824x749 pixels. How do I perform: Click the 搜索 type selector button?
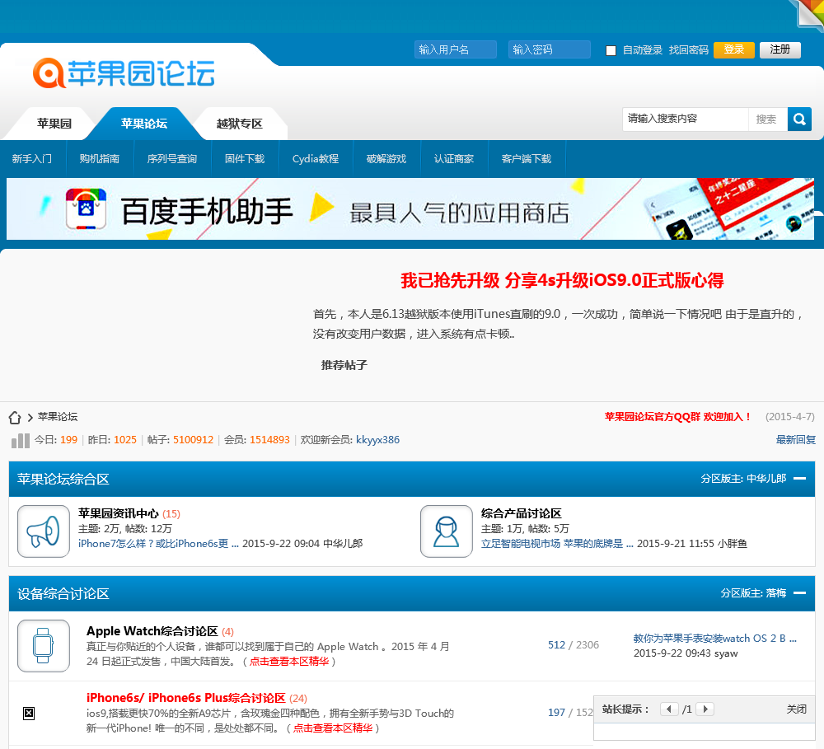pos(766,119)
